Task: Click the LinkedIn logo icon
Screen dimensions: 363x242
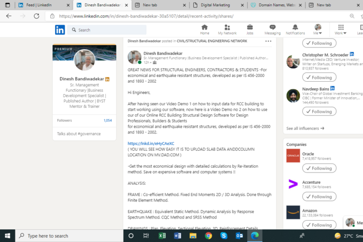Action: [x=60, y=30]
